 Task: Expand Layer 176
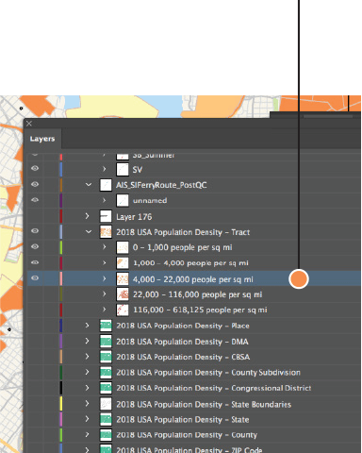(x=88, y=216)
